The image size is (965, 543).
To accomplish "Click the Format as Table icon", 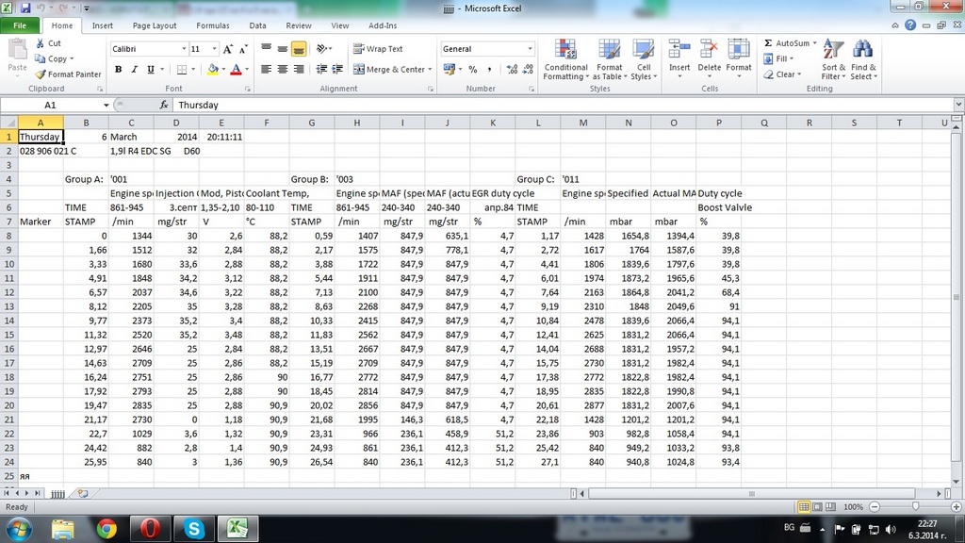I will click(610, 50).
